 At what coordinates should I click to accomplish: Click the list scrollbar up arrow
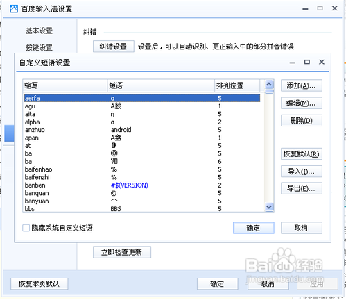[x=269, y=84]
